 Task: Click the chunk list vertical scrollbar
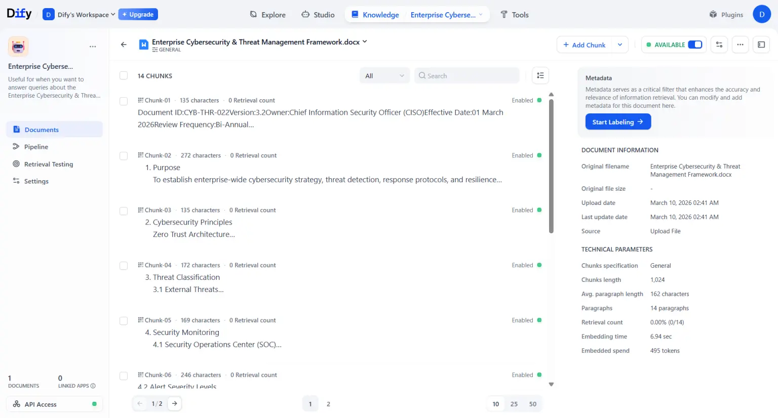pos(551,166)
